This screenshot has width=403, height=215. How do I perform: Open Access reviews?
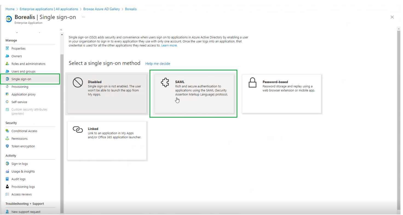tap(22, 194)
